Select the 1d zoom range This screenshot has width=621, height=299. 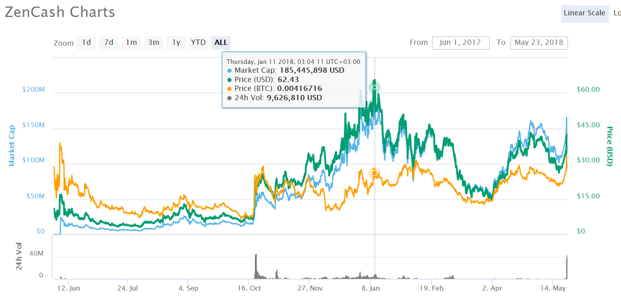point(86,42)
